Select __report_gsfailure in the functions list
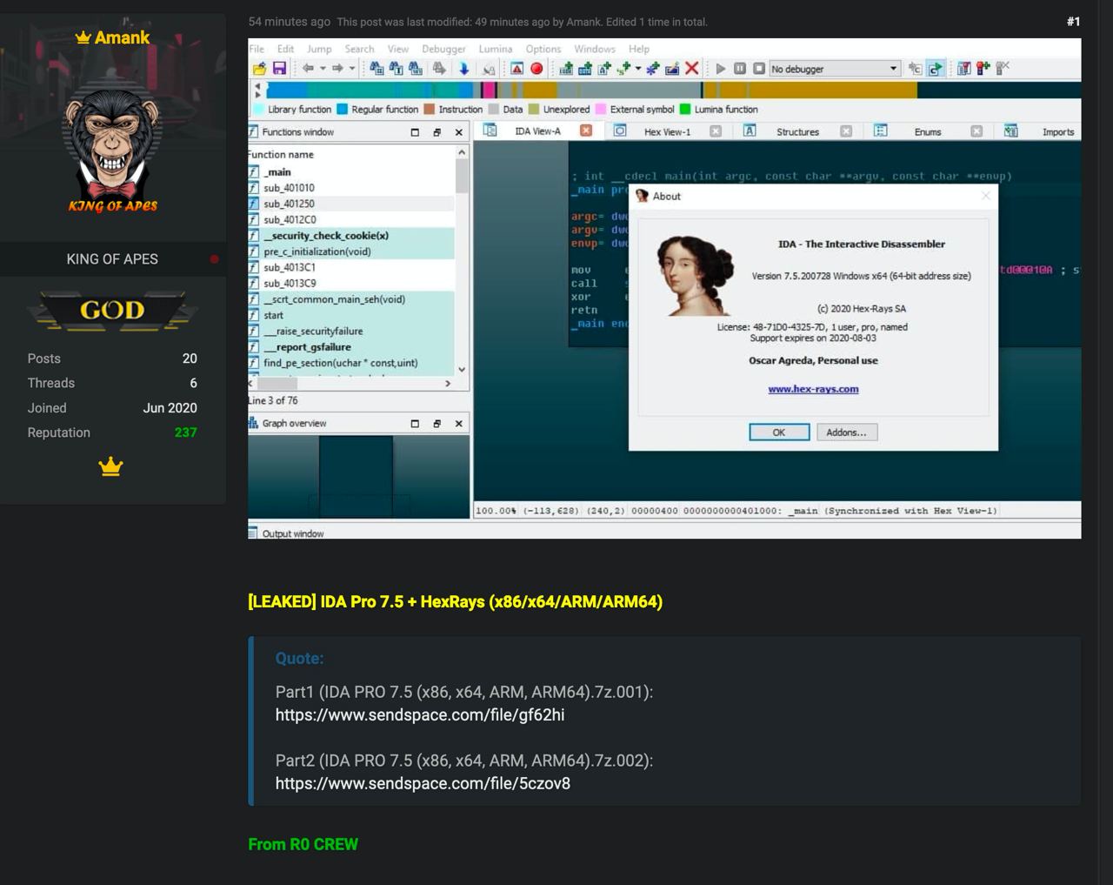The width and height of the screenshot is (1113, 885). [x=350, y=347]
